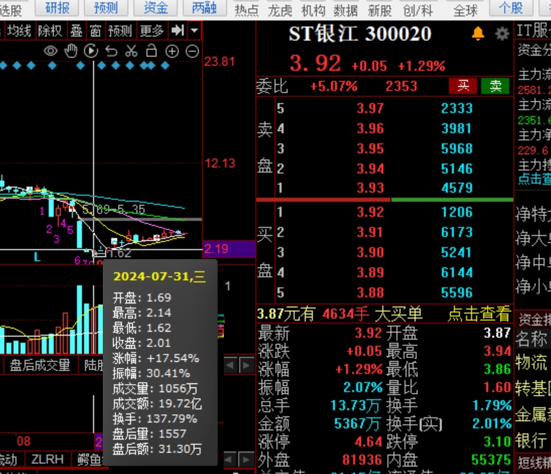Zoom out with the minus circle icon

tap(192, 52)
